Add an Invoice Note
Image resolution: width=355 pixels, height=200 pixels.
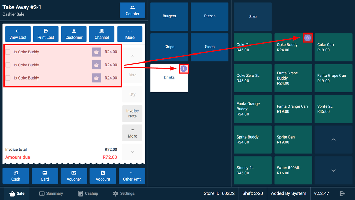(132, 114)
